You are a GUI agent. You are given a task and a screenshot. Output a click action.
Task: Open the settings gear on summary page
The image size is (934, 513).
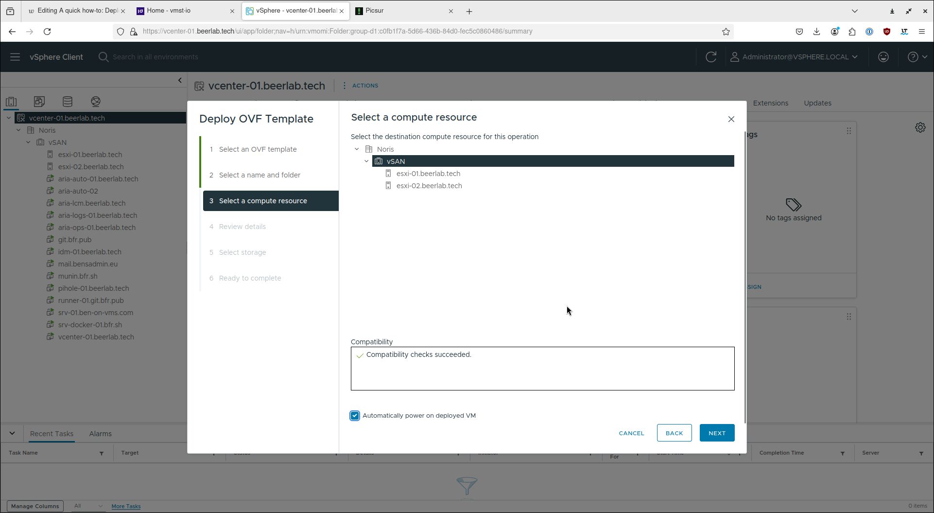(920, 127)
